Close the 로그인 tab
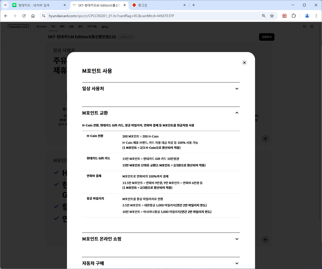Image resolution: width=322 pixels, height=269 pixels. coord(185,5)
